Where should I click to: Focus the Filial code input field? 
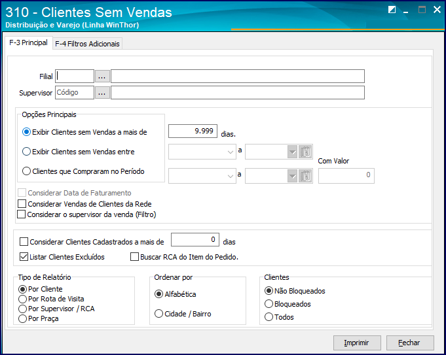75,76
